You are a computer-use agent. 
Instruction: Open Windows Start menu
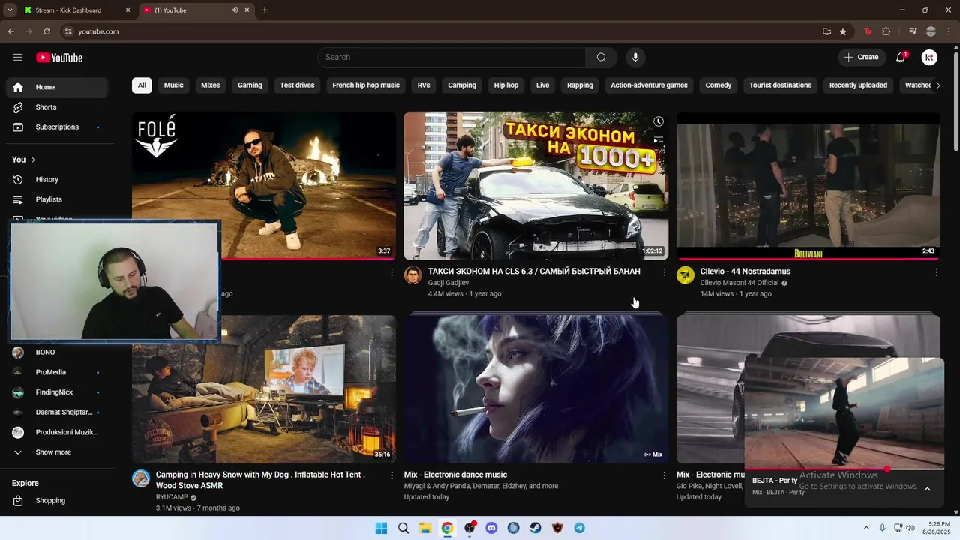pos(381,528)
